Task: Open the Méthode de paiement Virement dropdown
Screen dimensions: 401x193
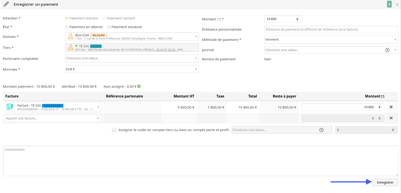Action: pos(331,40)
